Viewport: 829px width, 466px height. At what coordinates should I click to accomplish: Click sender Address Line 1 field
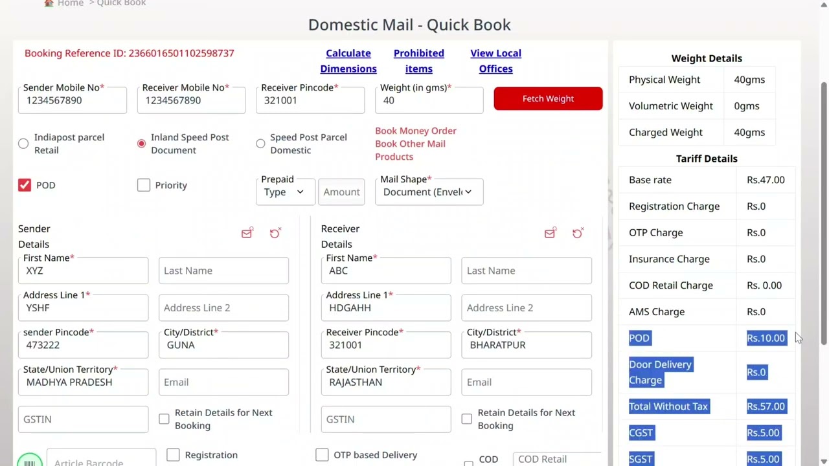(83, 308)
